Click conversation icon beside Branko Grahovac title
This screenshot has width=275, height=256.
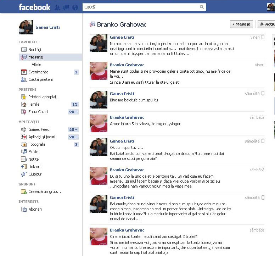pos(92,24)
